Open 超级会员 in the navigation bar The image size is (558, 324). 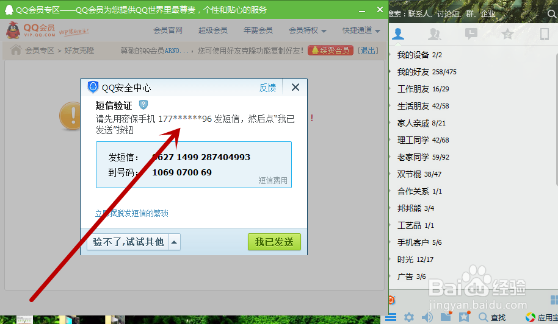(213, 30)
